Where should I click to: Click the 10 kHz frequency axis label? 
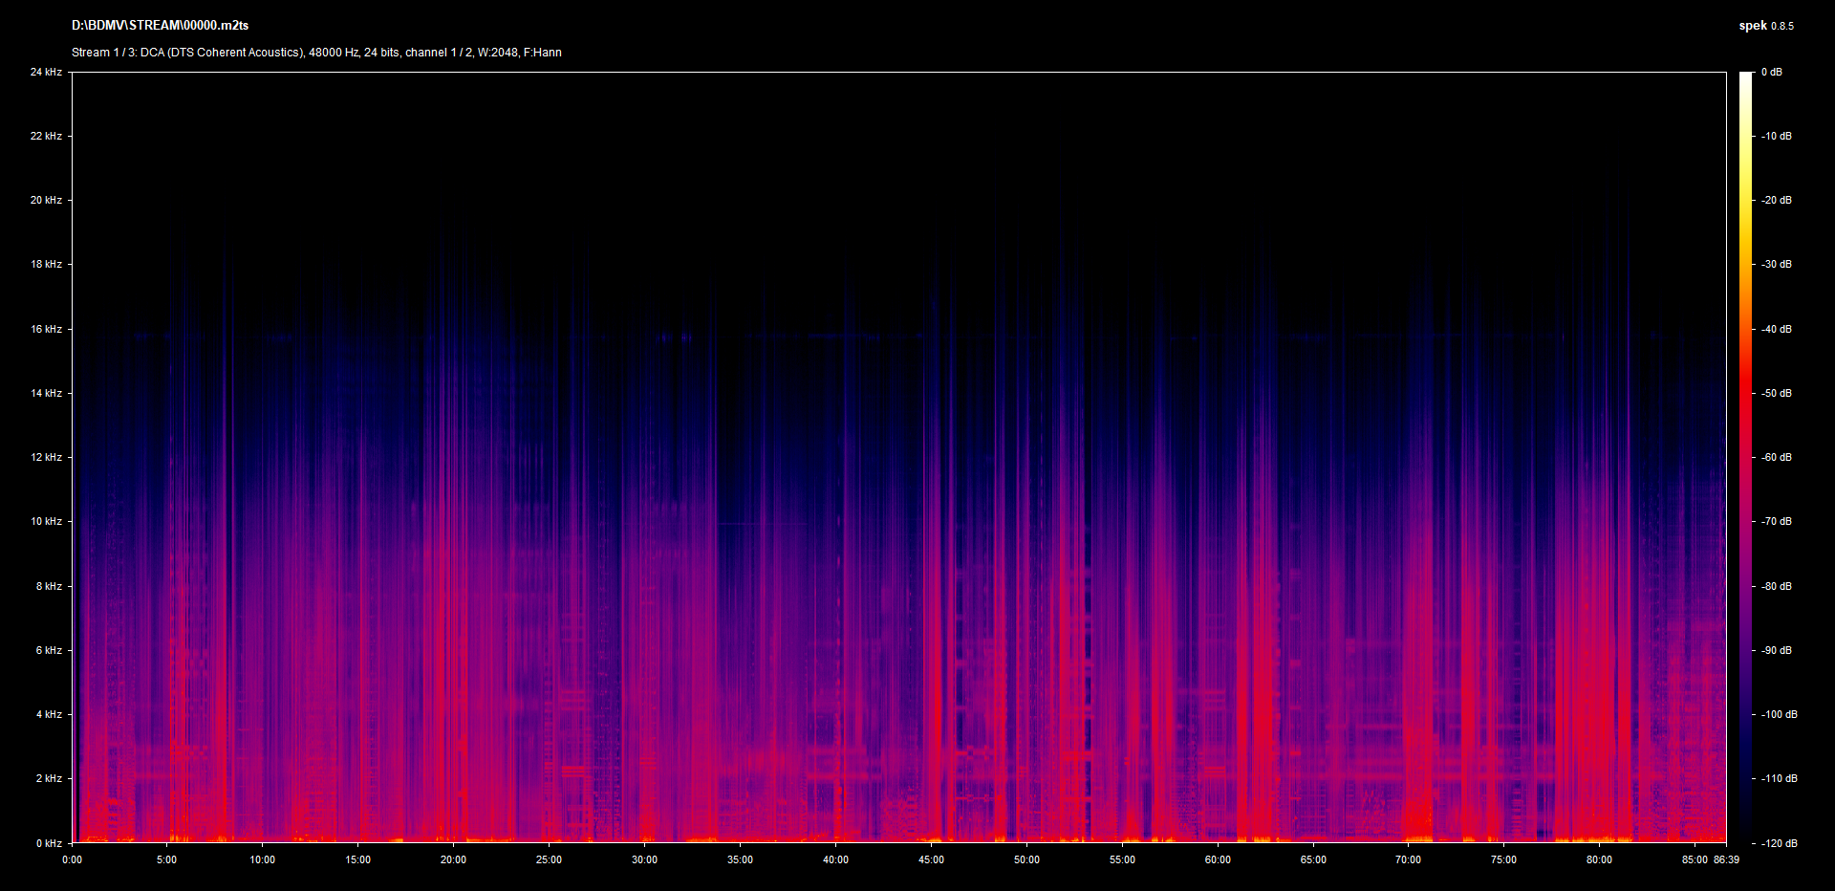[x=46, y=522]
